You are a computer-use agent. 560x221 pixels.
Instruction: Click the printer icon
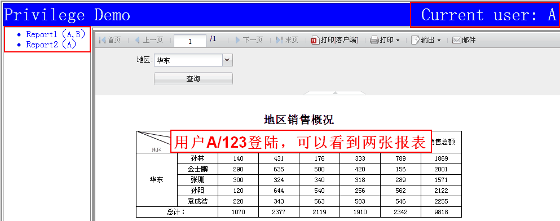[x=374, y=41]
